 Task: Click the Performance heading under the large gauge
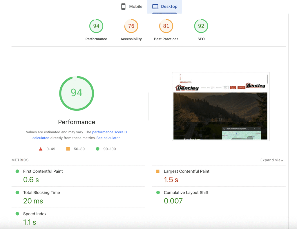pyautogui.click(x=77, y=122)
